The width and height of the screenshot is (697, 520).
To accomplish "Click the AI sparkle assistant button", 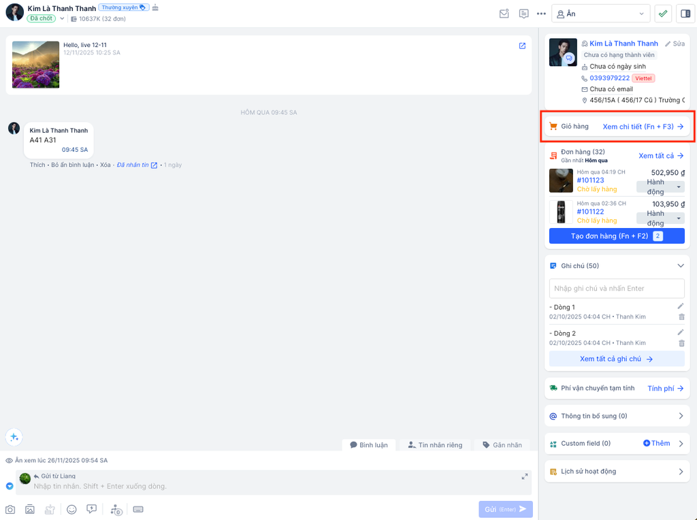I will coord(14,437).
